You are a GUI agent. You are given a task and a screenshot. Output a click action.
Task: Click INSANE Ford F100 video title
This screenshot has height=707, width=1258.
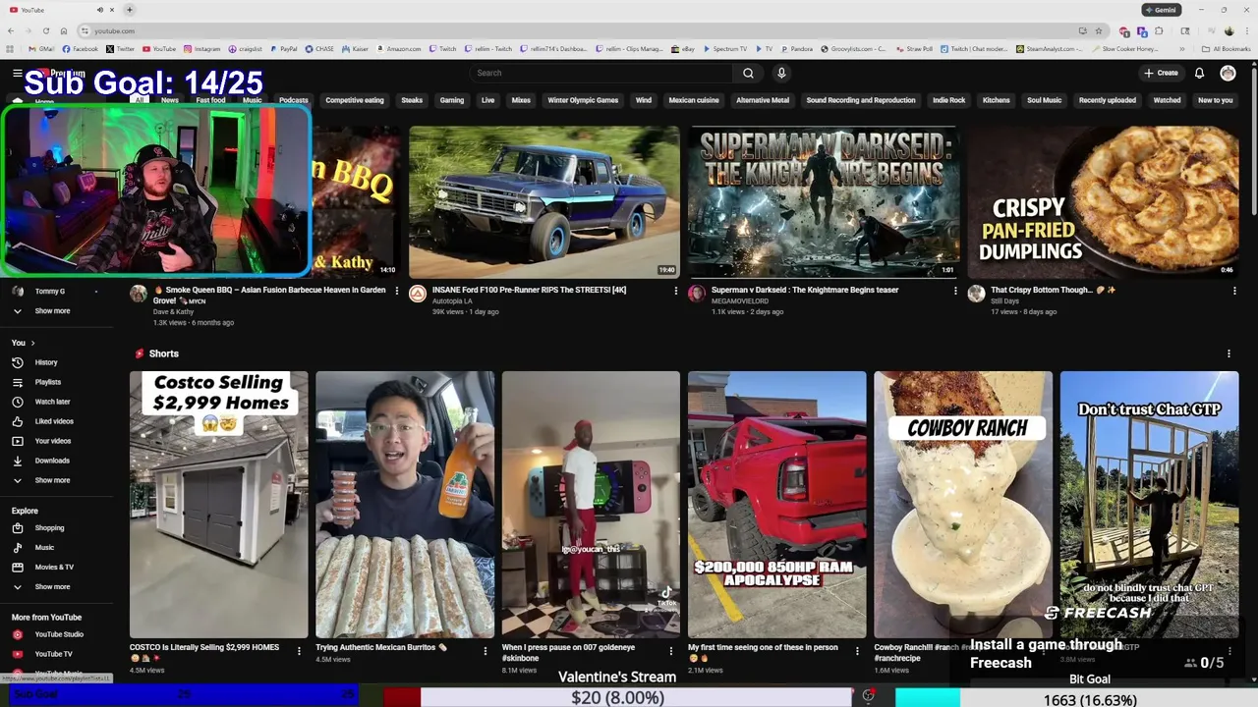(x=530, y=290)
